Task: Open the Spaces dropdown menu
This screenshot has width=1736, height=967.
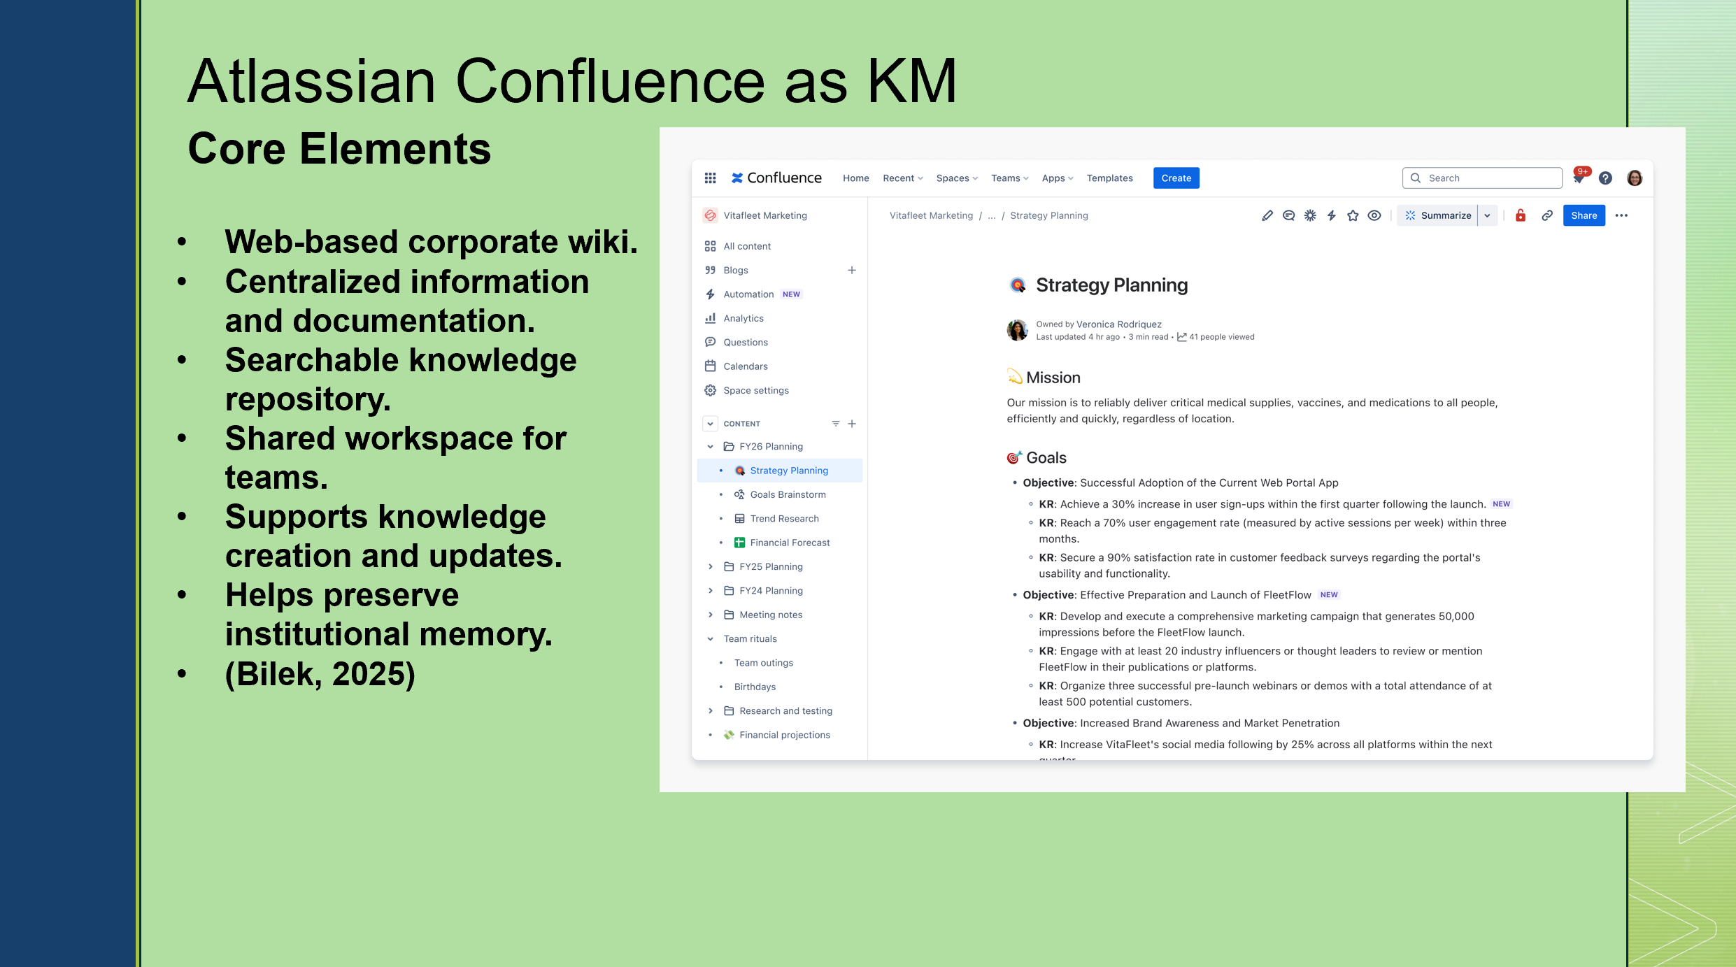Action: (x=957, y=178)
